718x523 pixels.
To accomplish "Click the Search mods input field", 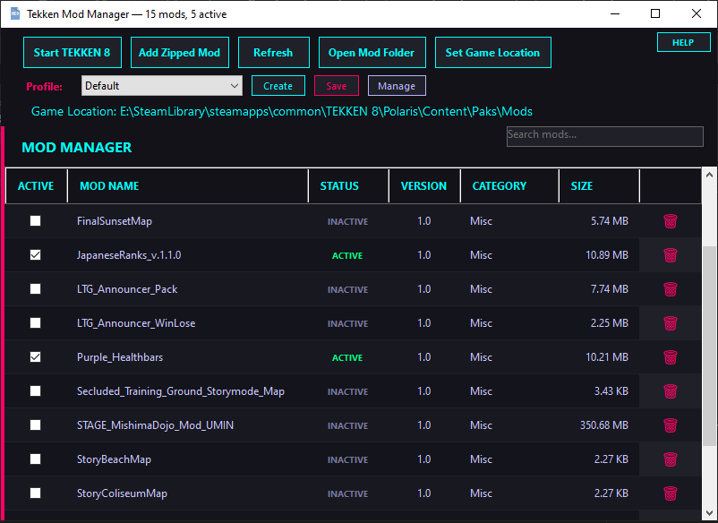I will 605,136.
